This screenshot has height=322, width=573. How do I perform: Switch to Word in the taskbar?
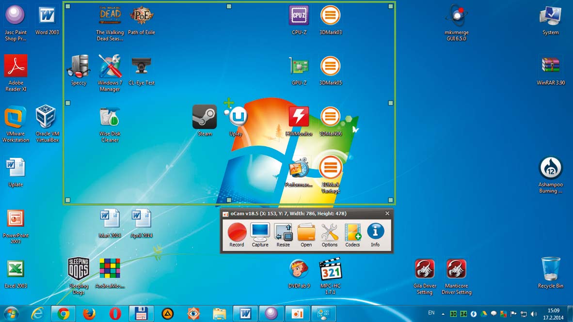[x=245, y=314]
